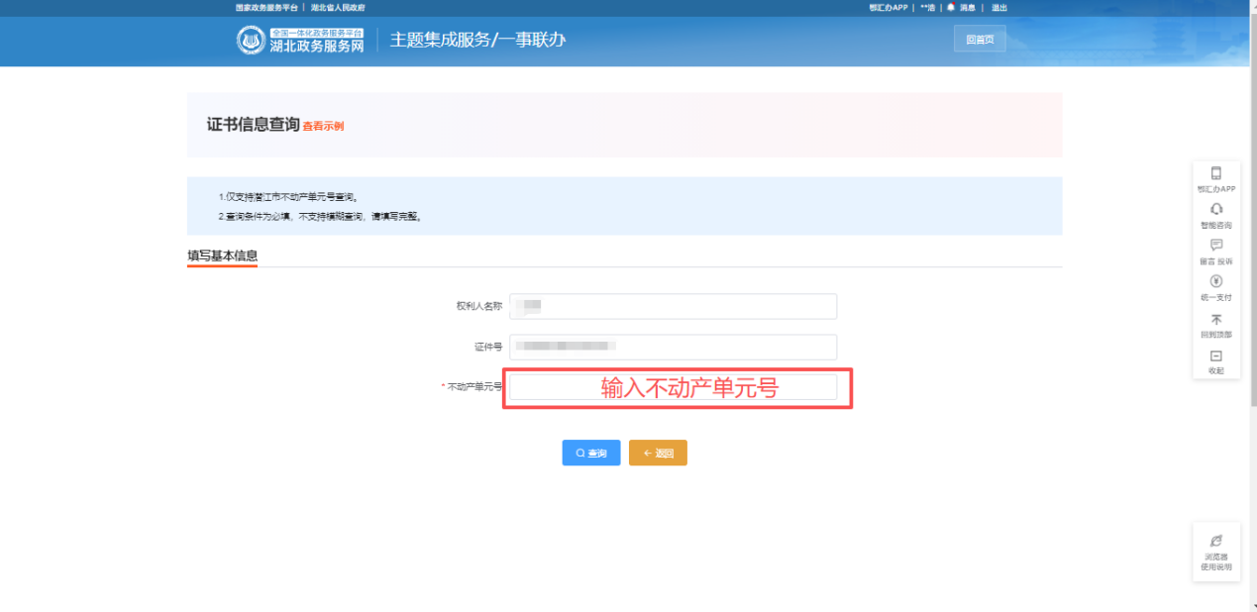
Task: Click the 鄂汇办APP link in top bar
Action: [888, 7]
